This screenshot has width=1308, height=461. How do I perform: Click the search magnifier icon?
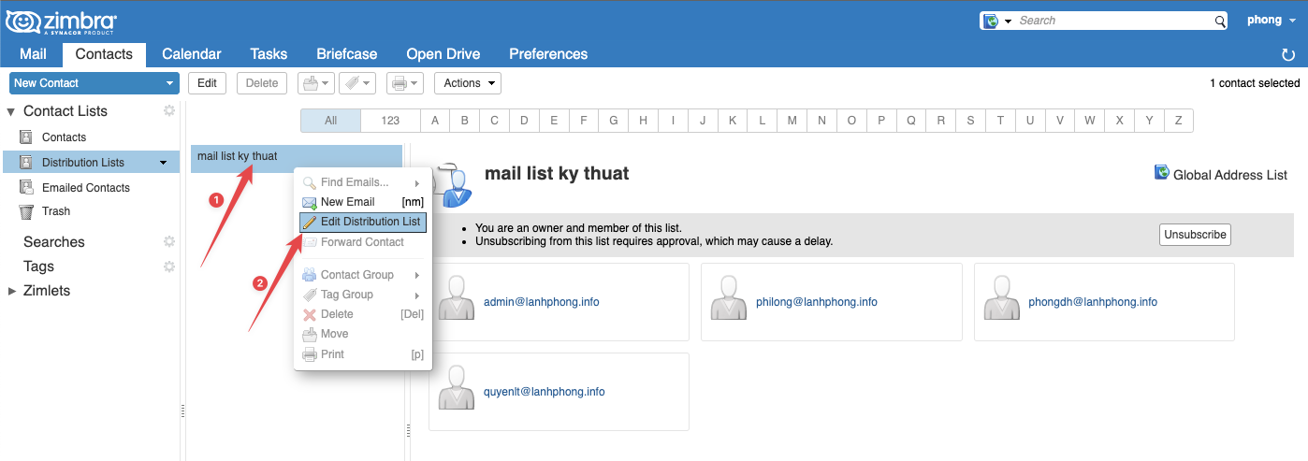tap(1220, 21)
